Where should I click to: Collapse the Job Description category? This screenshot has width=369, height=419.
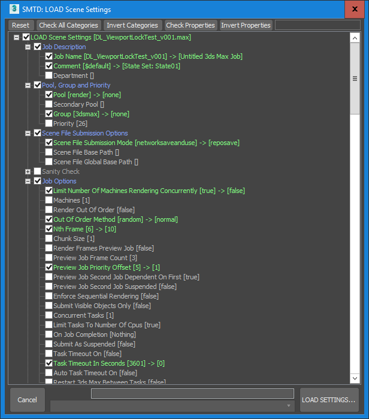28,47
